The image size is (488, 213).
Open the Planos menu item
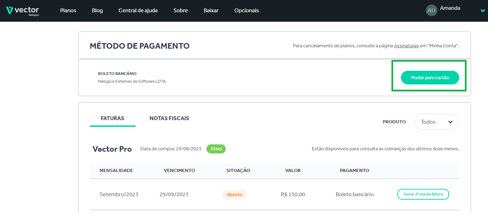68,11
